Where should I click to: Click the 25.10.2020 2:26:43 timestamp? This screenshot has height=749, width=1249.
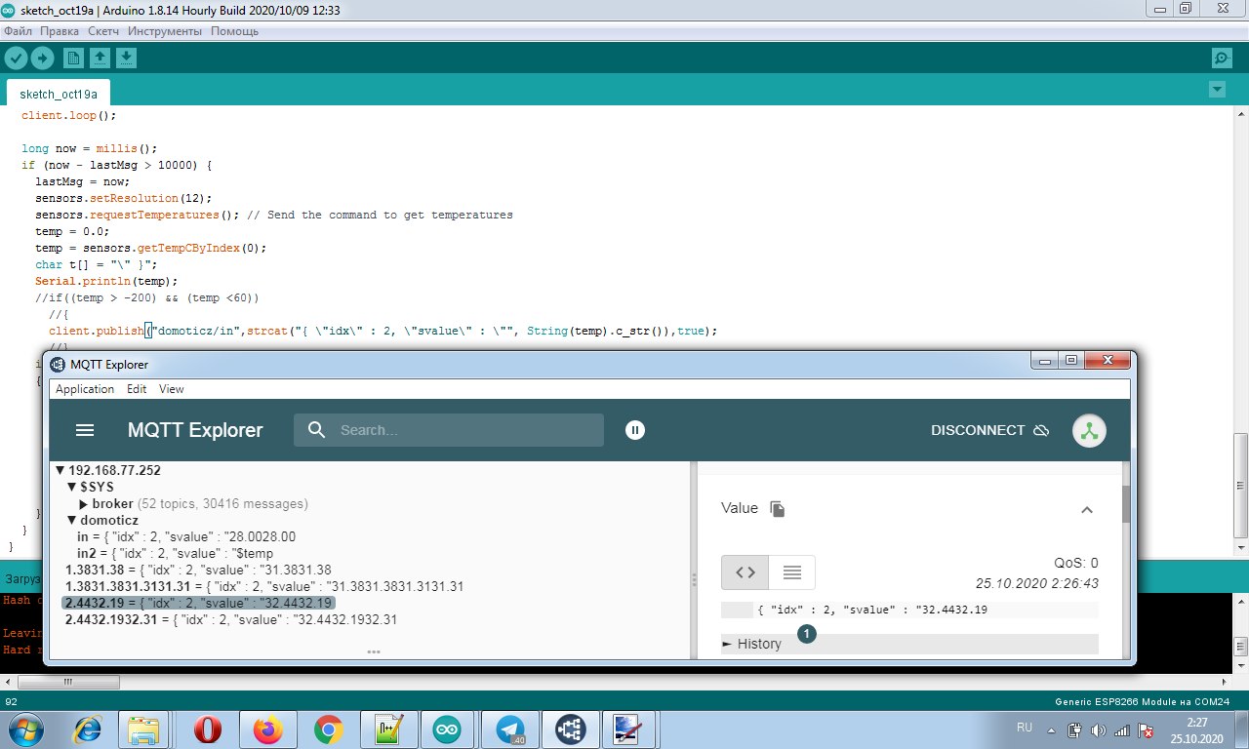[1037, 583]
